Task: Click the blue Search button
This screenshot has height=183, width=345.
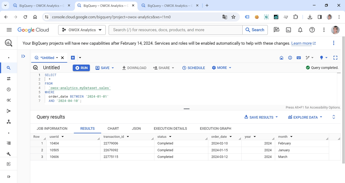Action: coord(255,30)
